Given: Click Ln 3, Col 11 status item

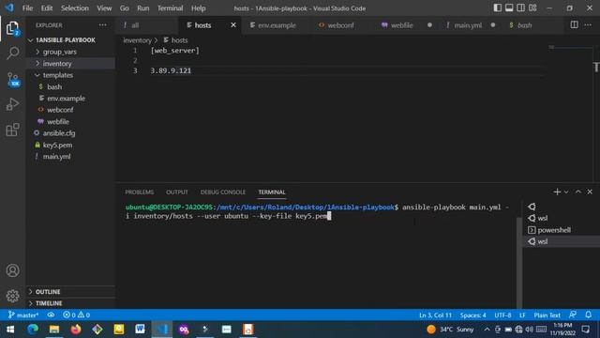Looking at the screenshot, I should [435, 315].
